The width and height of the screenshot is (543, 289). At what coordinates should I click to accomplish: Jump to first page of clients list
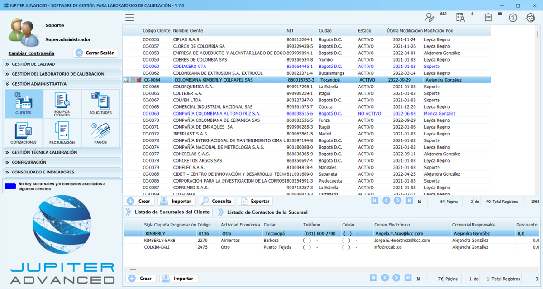click(x=375, y=201)
